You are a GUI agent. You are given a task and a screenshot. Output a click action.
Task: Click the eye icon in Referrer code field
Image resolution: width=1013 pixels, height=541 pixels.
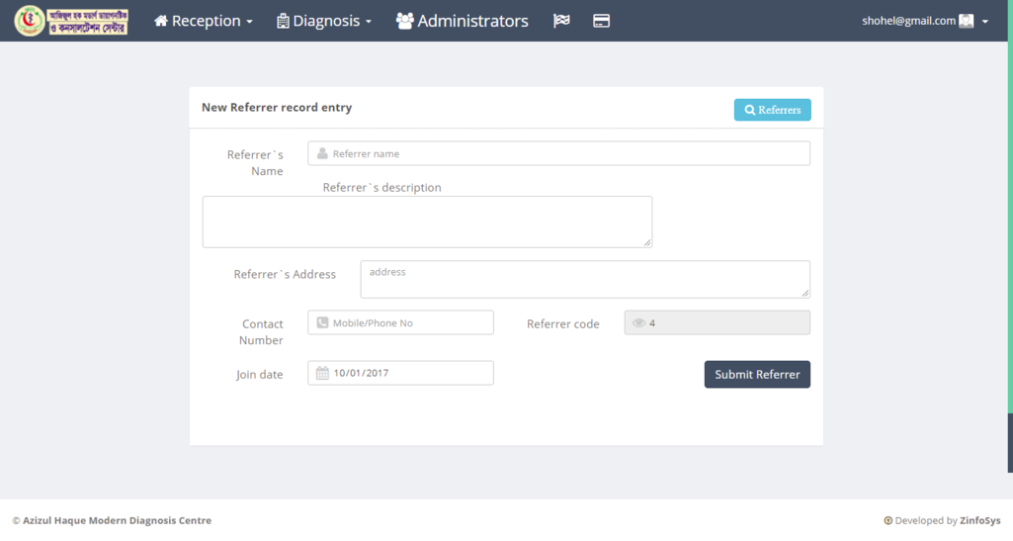tap(638, 323)
